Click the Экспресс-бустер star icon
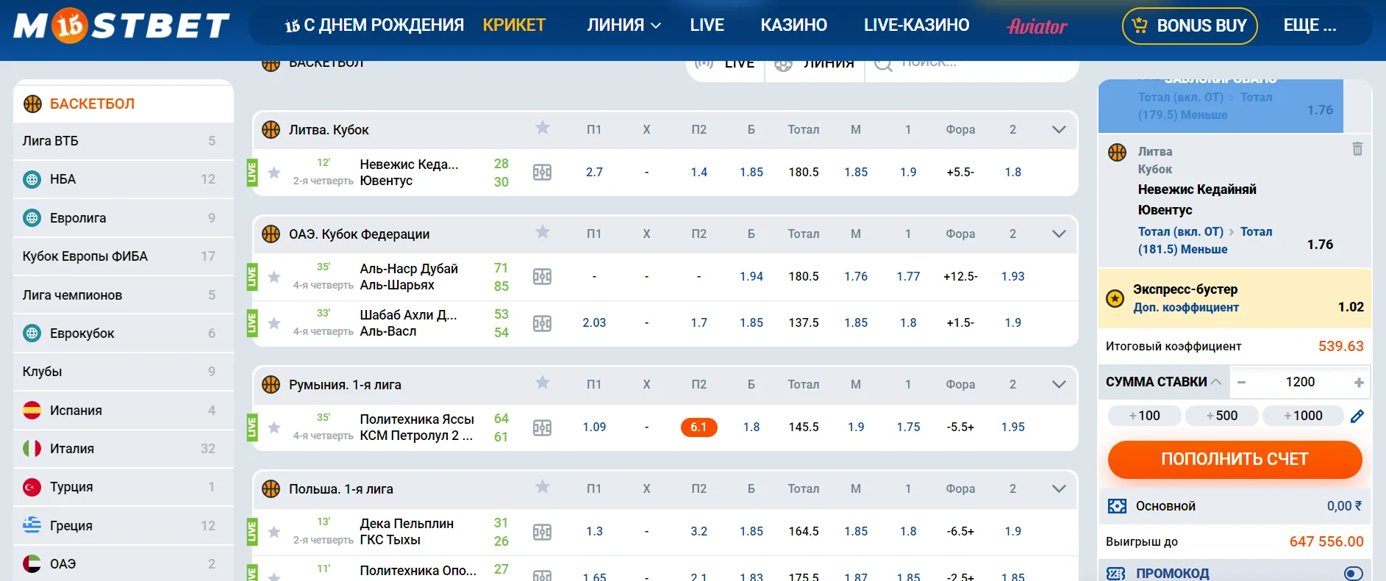The height and width of the screenshot is (581, 1386). click(x=1115, y=298)
